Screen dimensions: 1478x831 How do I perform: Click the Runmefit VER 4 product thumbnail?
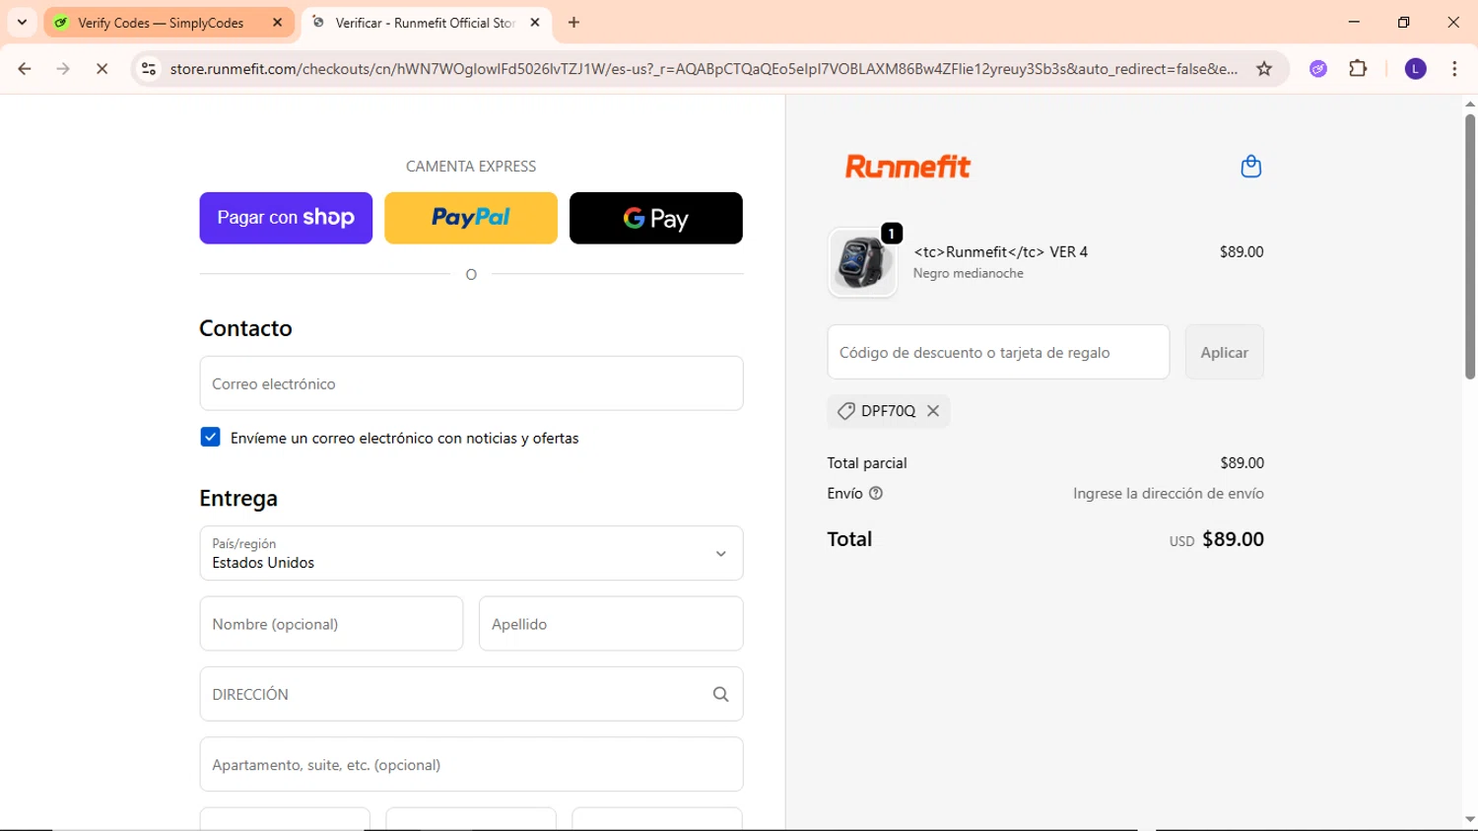(x=862, y=262)
